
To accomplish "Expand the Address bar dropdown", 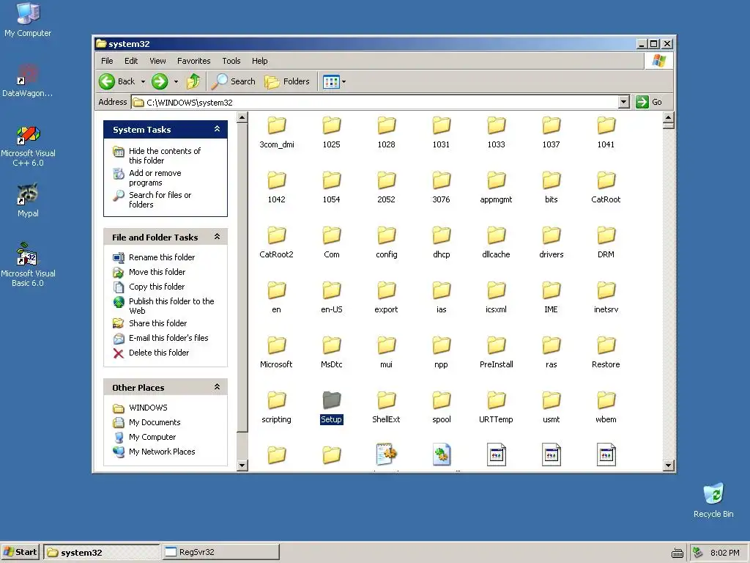I will pos(624,102).
